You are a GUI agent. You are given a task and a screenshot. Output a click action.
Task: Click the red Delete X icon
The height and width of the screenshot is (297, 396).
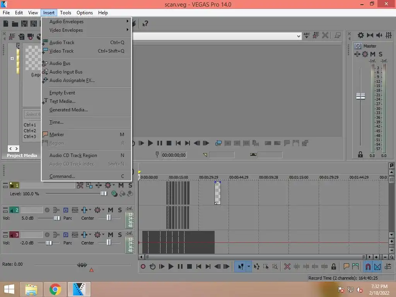click(287, 266)
